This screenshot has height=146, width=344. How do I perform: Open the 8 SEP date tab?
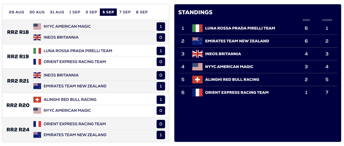142,12
